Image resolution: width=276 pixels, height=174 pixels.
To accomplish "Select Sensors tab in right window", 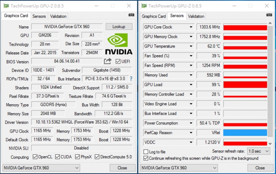I will coord(177,16).
